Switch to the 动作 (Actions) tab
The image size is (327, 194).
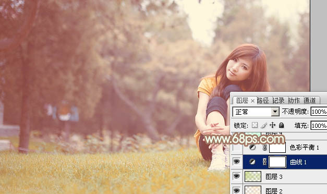pos(294,101)
